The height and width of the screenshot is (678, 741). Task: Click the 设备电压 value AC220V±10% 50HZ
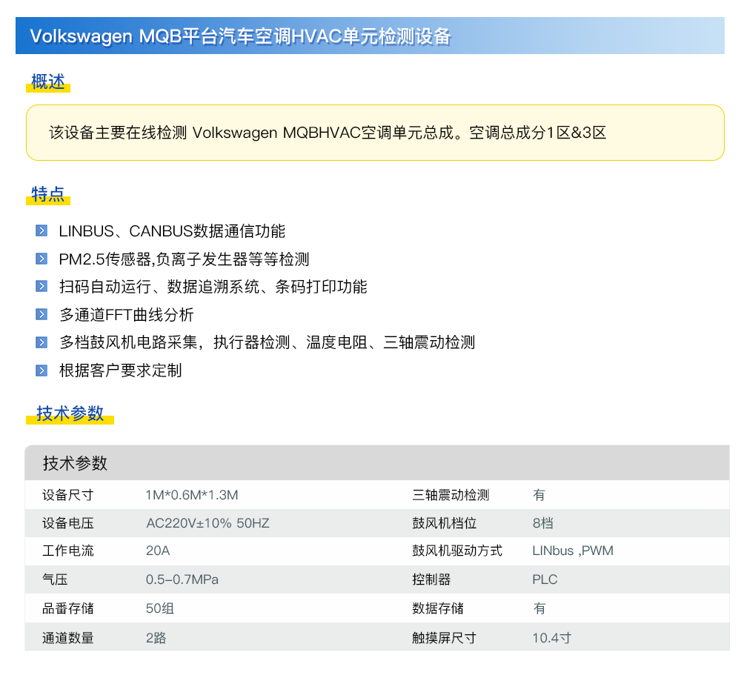207,523
